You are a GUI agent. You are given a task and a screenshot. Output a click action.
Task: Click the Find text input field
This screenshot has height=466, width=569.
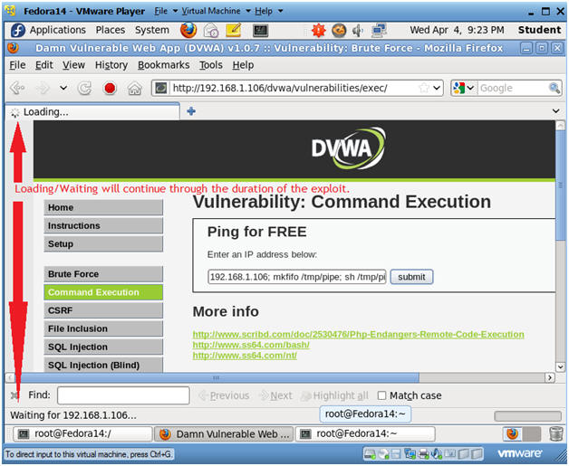[123, 395]
